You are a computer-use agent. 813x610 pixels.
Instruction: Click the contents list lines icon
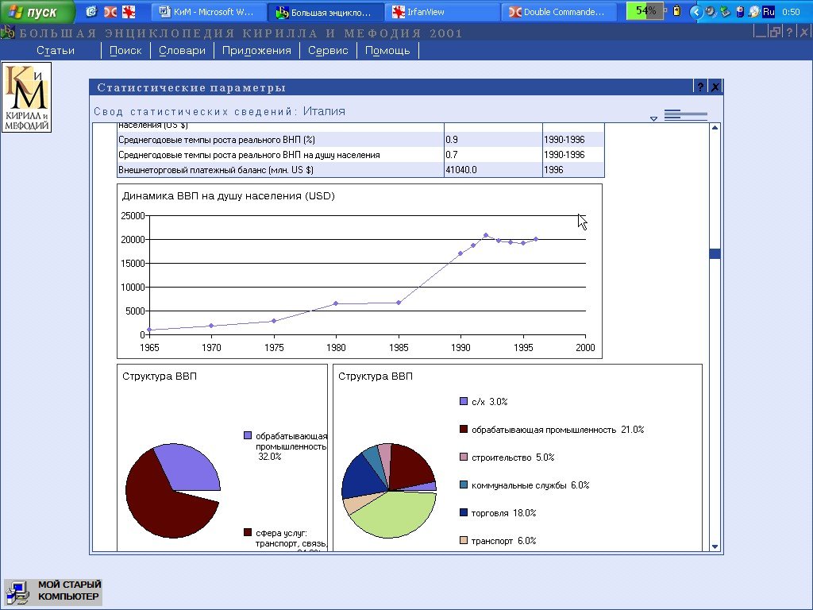(685, 115)
